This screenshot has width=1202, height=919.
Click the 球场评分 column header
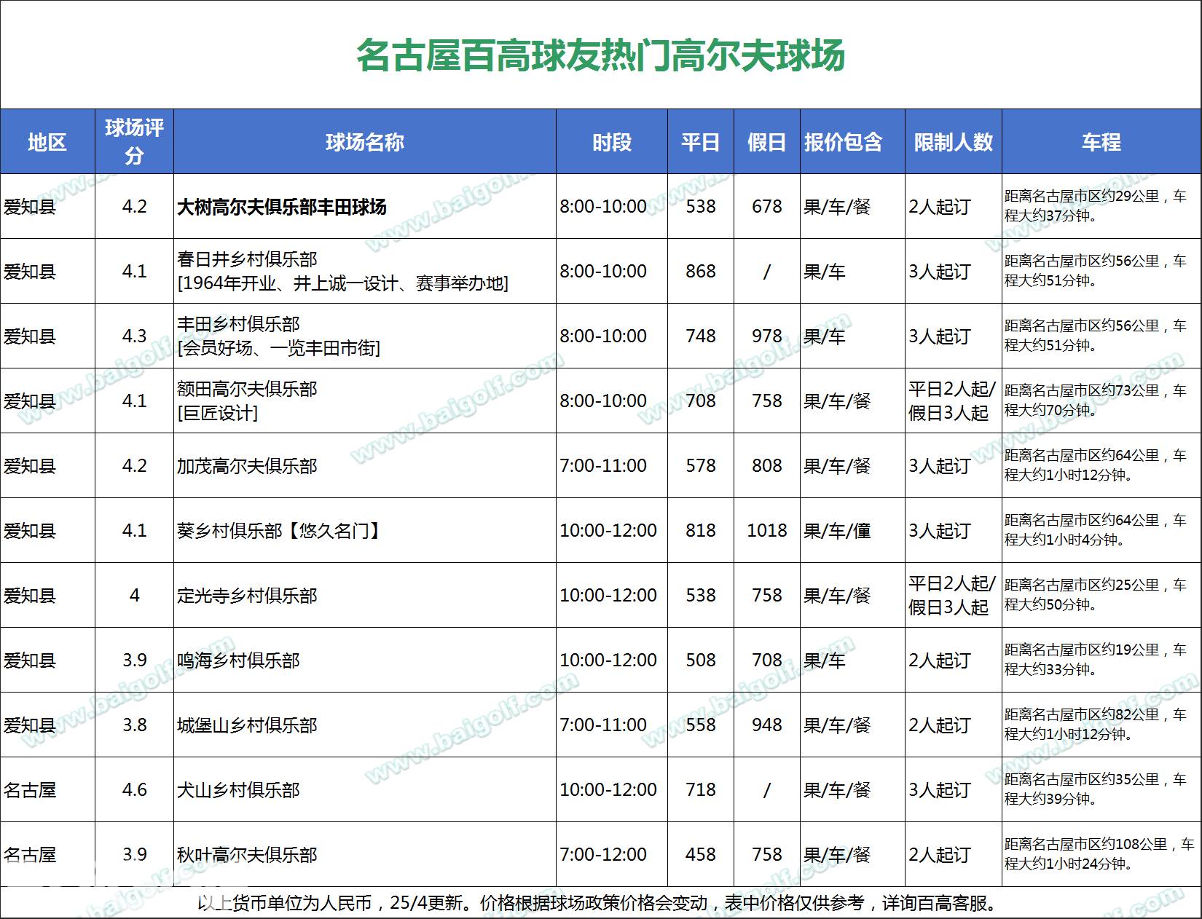[134, 142]
